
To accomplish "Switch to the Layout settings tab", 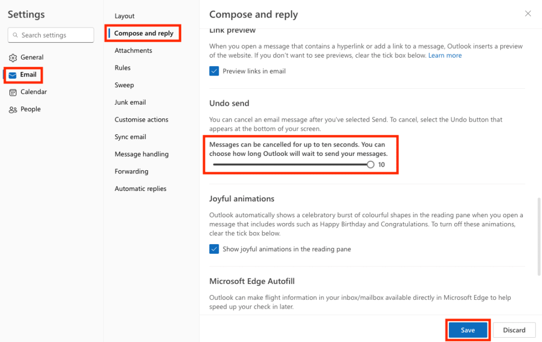I will pos(124,16).
